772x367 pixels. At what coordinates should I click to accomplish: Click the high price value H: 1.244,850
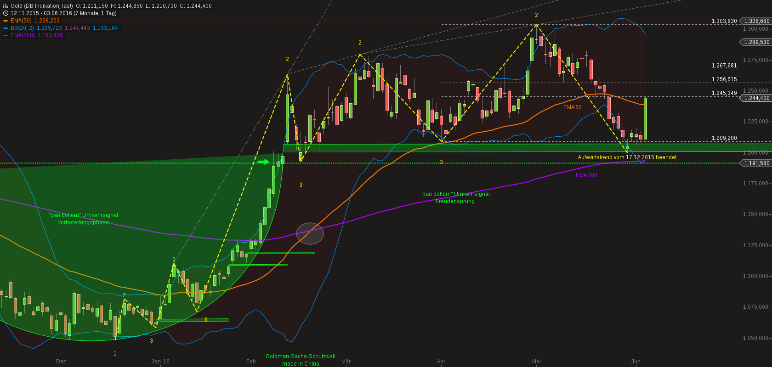127,6
